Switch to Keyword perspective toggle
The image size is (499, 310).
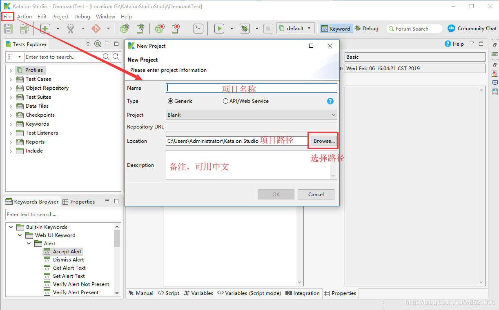(x=336, y=29)
